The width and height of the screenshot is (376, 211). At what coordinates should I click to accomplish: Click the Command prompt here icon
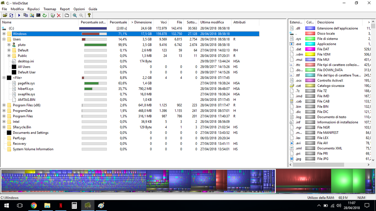tap(38, 15)
